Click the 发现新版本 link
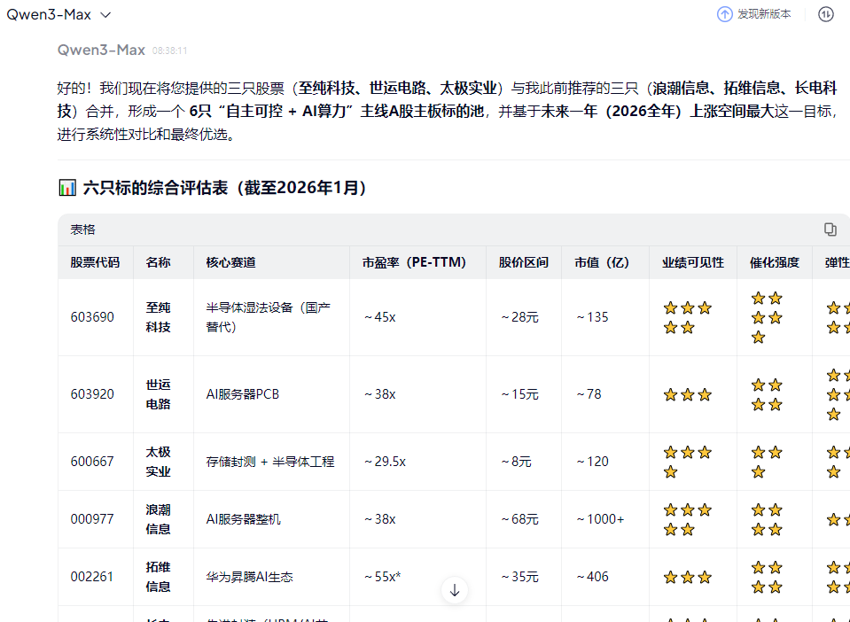The width and height of the screenshot is (850, 622). [x=764, y=14]
